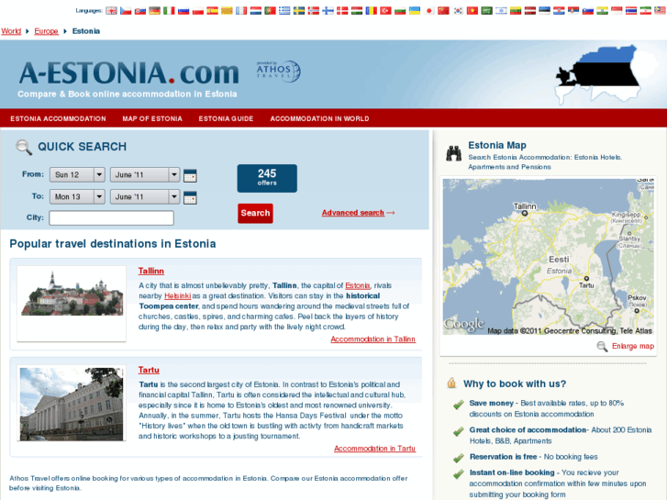Open the Tartu heading link
Screen dimensions: 667x500
click(x=149, y=370)
